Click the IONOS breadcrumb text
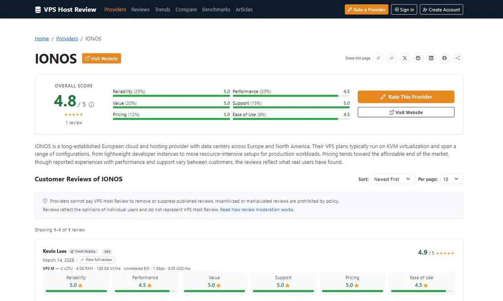 tap(93, 38)
